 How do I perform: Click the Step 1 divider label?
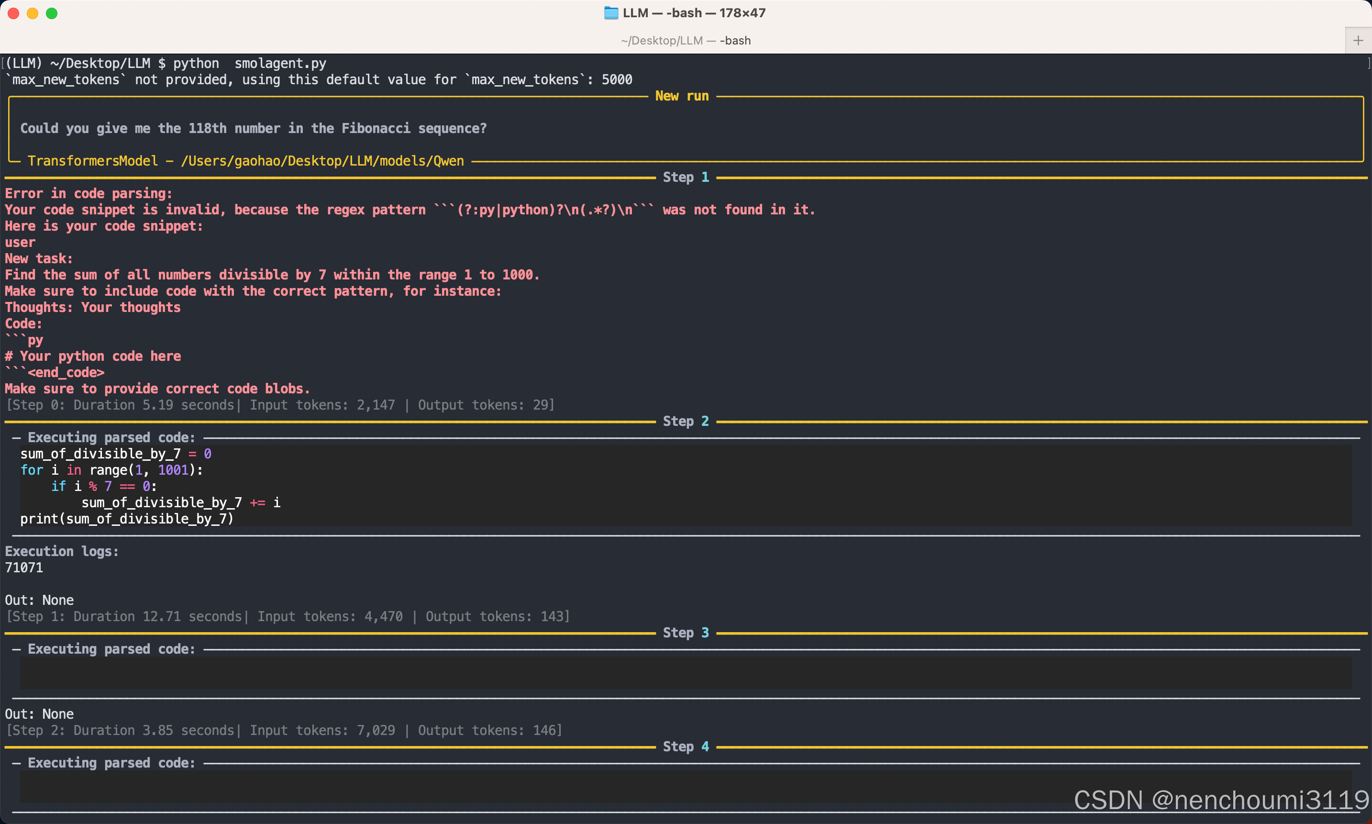(x=686, y=177)
